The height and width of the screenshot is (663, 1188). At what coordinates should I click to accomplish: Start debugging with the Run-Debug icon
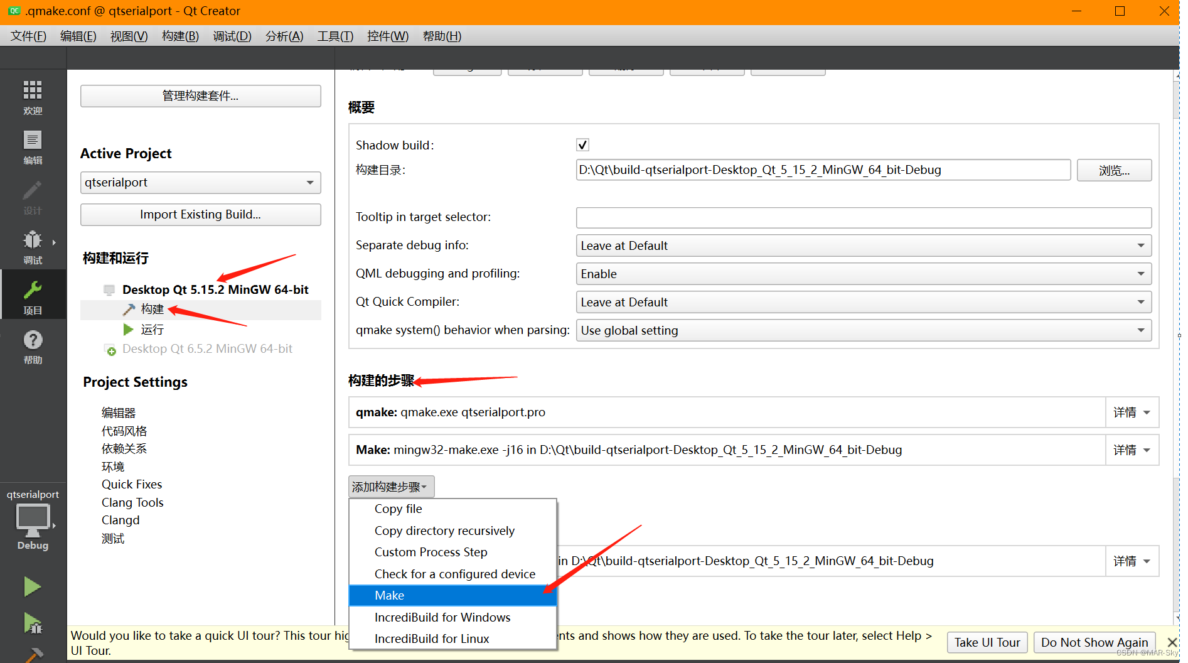click(x=33, y=623)
